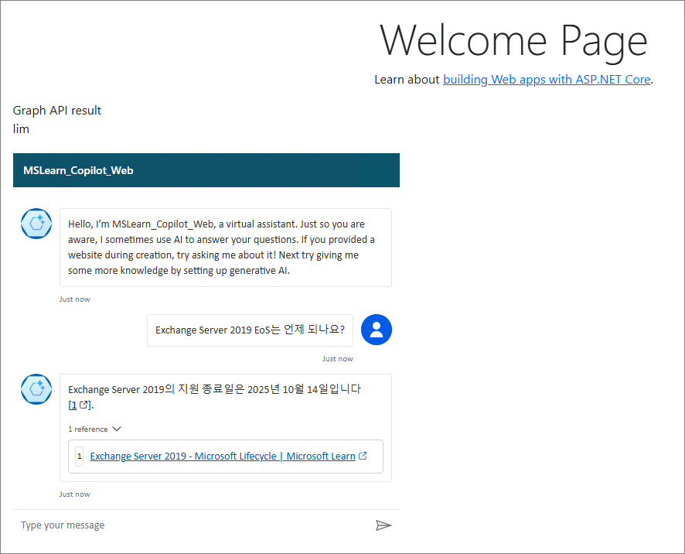Click the user name text lim
The width and height of the screenshot is (685, 554).
click(x=21, y=129)
